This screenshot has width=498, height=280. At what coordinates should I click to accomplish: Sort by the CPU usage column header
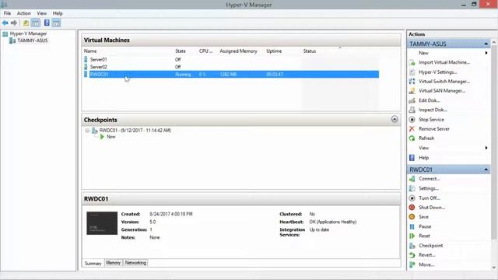(x=205, y=51)
